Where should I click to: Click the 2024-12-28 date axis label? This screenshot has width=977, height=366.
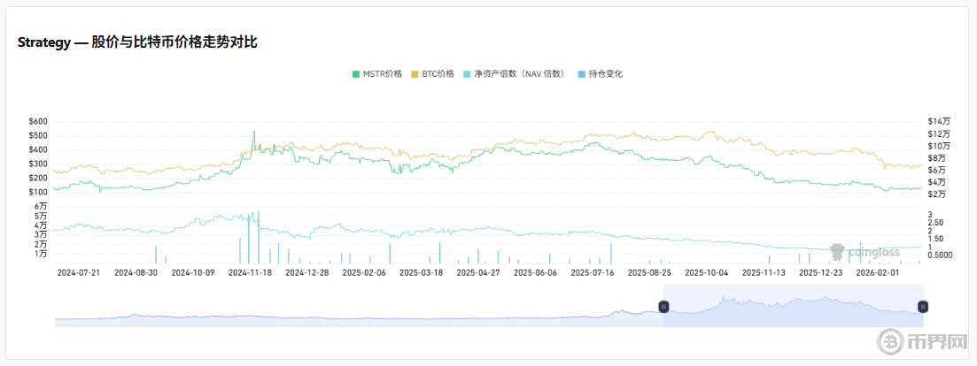click(x=306, y=272)
